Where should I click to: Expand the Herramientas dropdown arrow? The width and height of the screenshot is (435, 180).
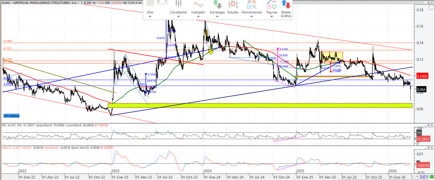click(x=252, y=16)
